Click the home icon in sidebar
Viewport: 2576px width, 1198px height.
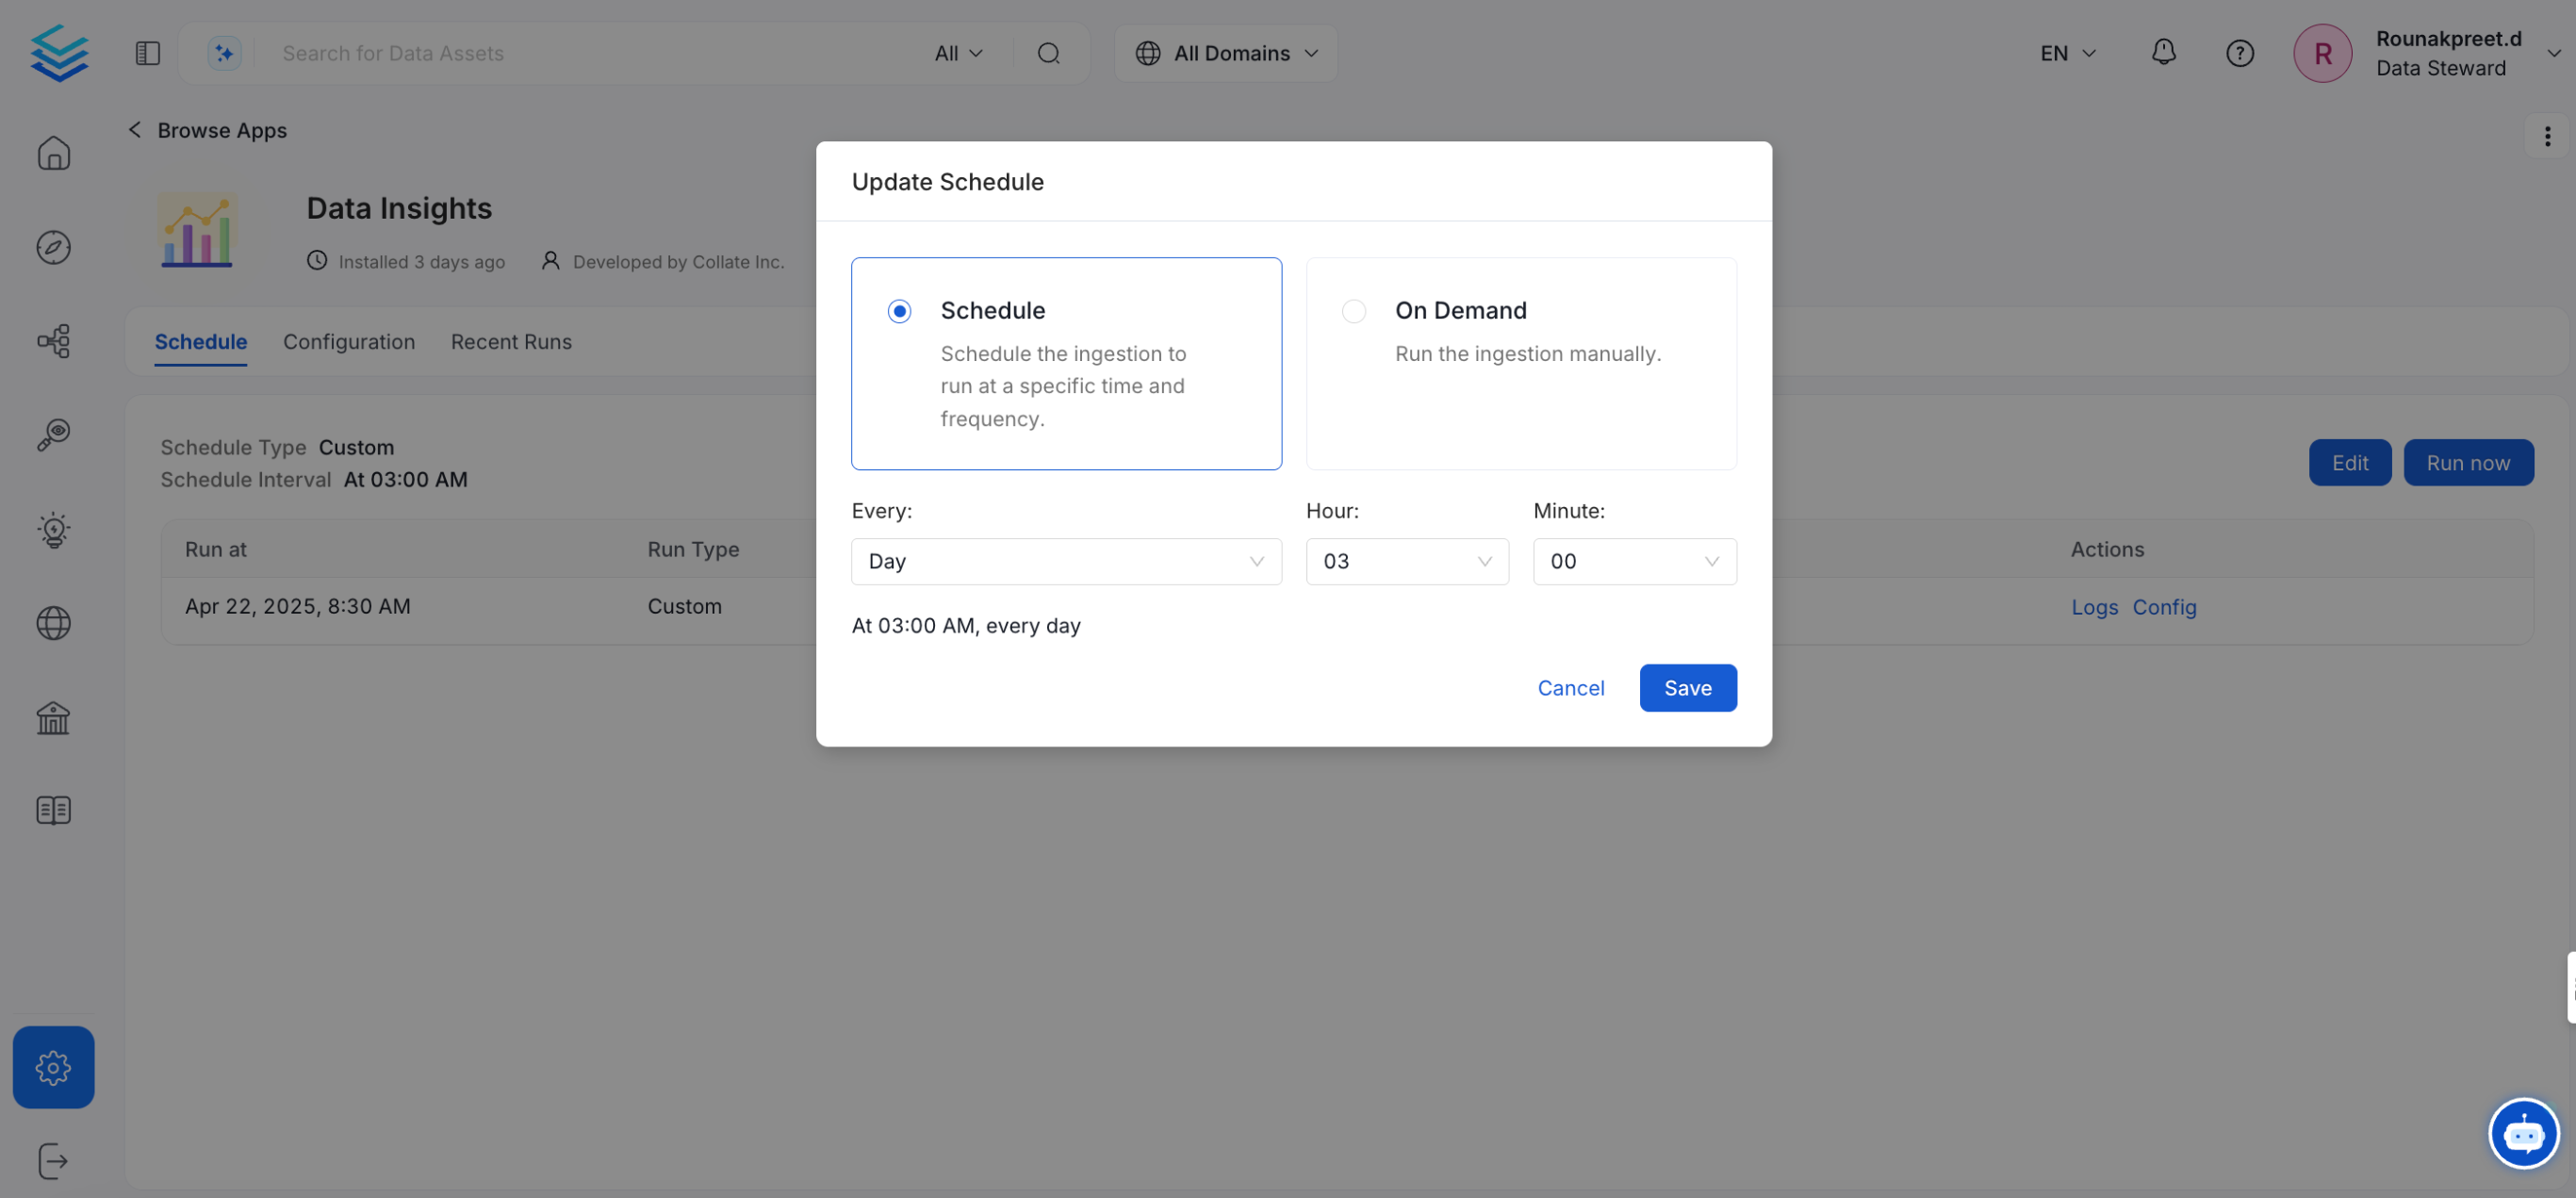(x=53, y=153)
